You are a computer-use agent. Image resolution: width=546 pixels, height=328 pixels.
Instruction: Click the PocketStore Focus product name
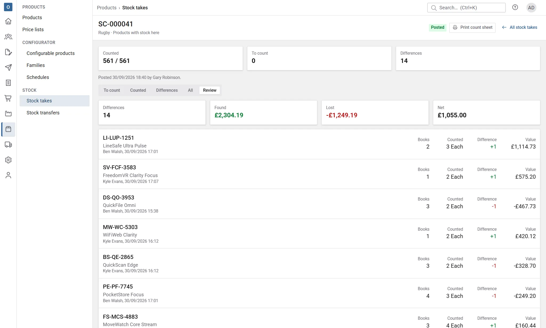point(123,295)
